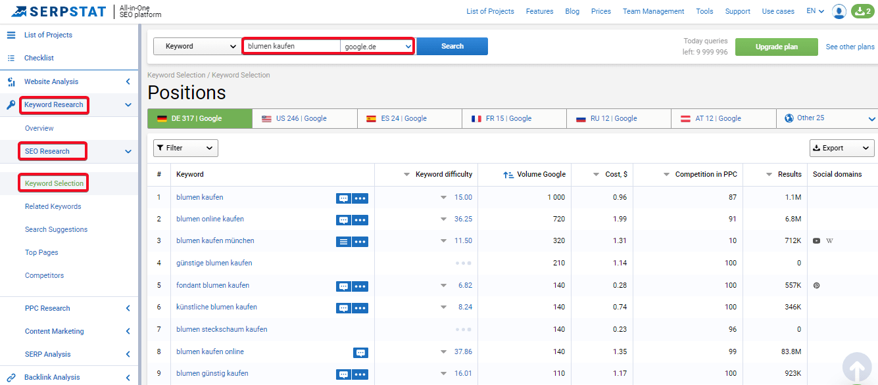Click the Pinterest social domain icon
Viewport: 878px width, 385px height.
[x=816, y=286]
